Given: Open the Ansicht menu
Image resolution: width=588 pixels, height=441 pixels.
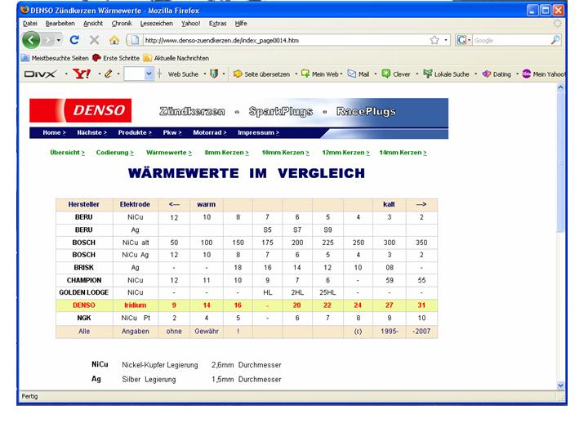Looking at the screenshot, I should [x=93, y=23].
